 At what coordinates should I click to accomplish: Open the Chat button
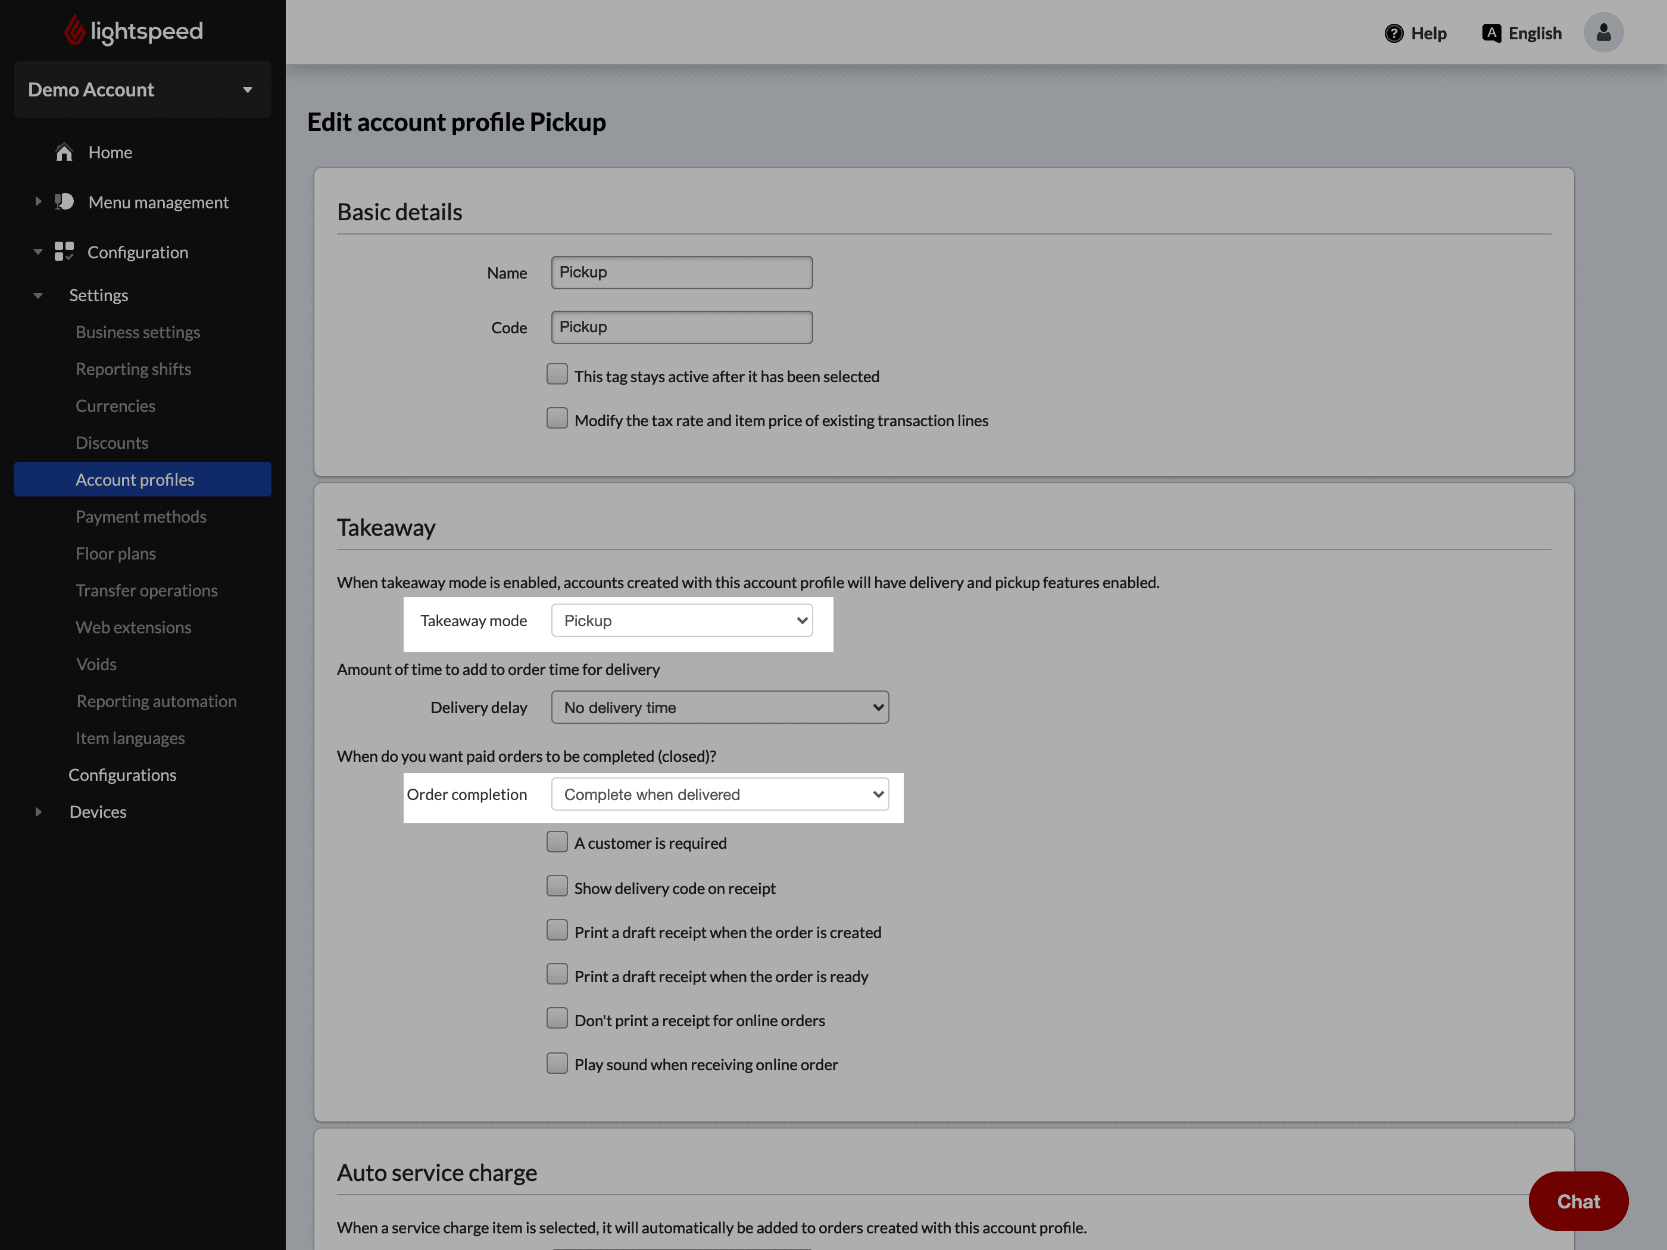(1578, 1201)
